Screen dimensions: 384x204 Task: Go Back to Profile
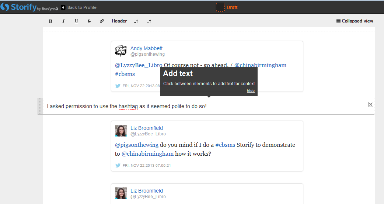tap(78, 7)
